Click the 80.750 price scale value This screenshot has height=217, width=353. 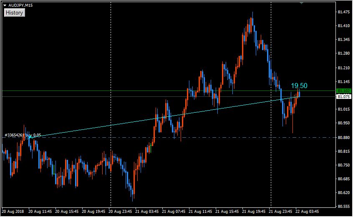point(344,165)
